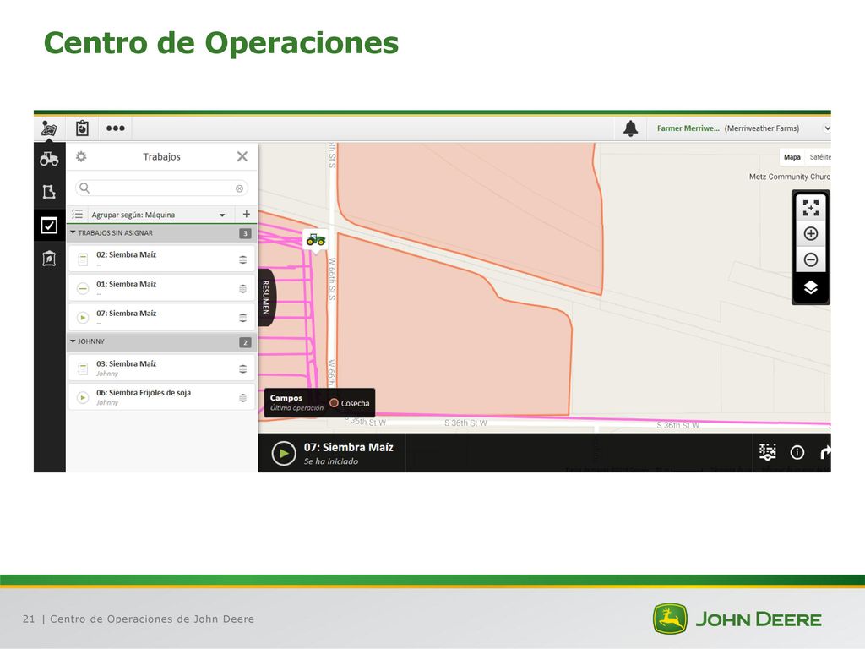Open the notifications bell

[x=630, y=128]
